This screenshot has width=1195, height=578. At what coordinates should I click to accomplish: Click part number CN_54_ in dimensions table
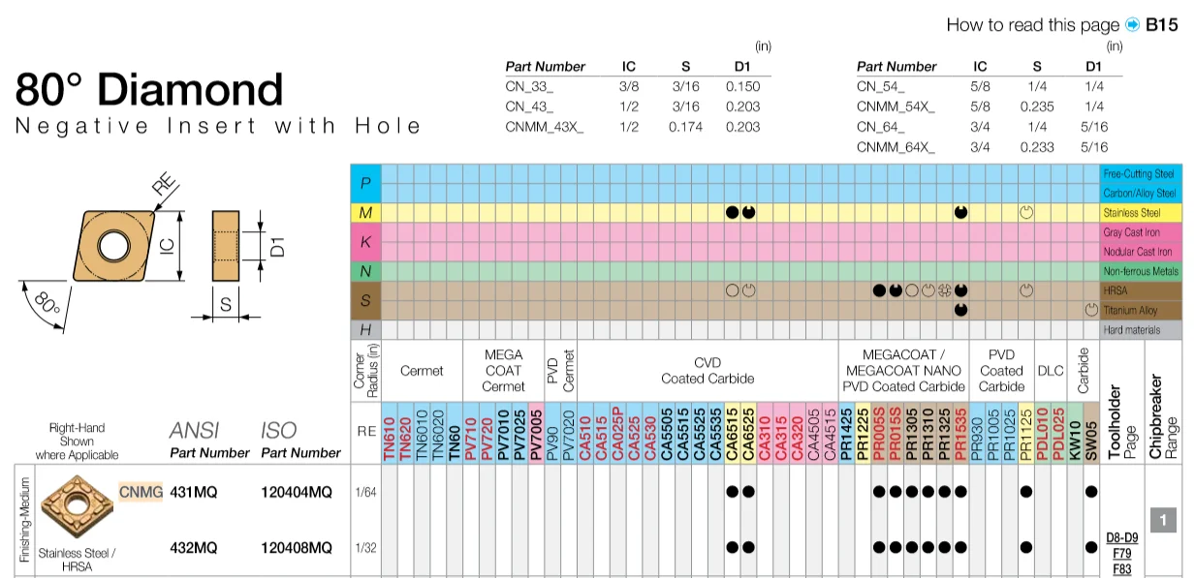point(882,86)
